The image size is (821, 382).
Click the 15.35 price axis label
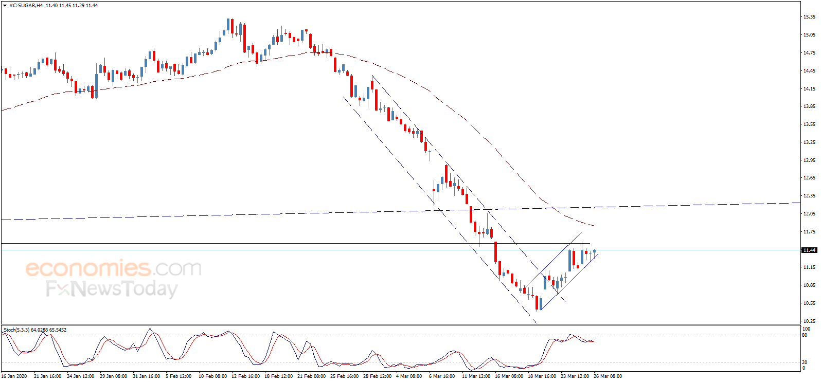(809, 17)
